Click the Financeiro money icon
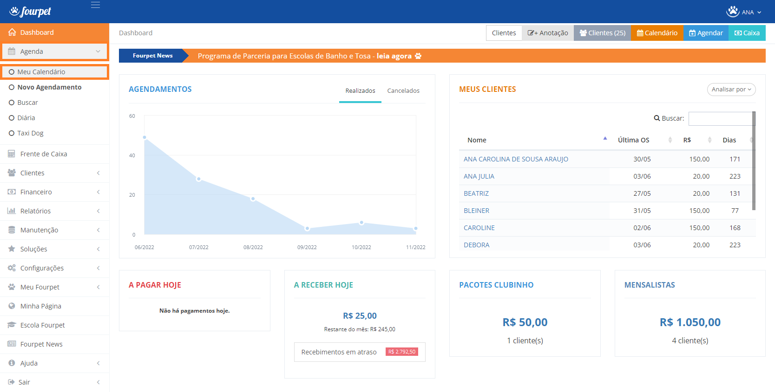 pyautogui.click(x=12, y=192)
